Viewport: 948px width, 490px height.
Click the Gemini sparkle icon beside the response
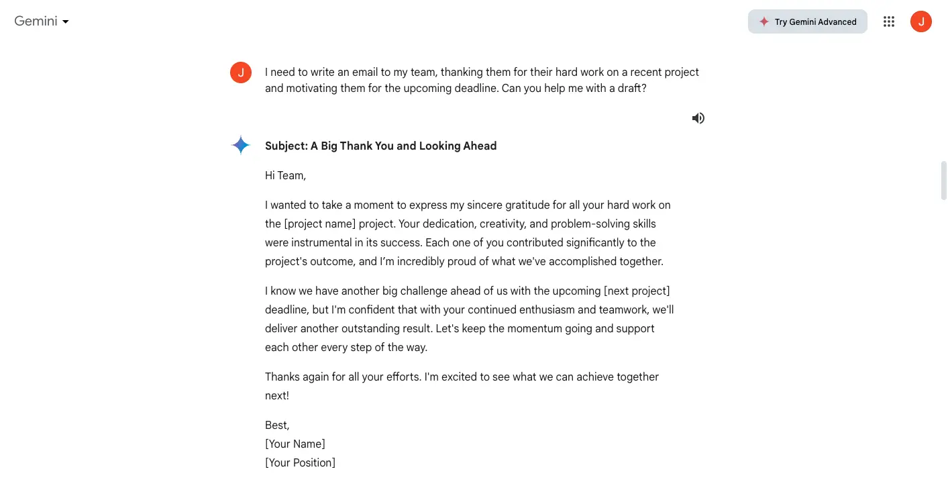click(x=241, y=145)
